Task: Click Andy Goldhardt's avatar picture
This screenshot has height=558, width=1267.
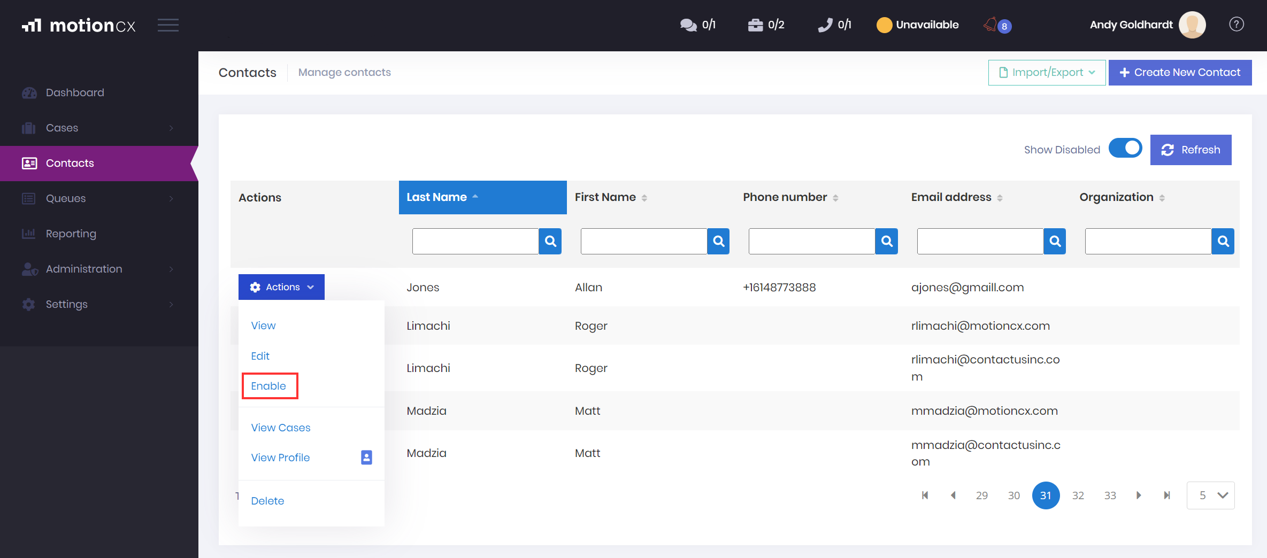Action: 1192,25
